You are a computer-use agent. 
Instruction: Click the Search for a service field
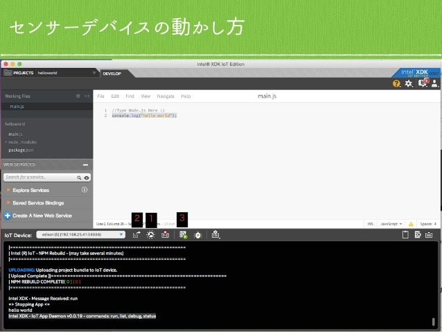(40, 177)
